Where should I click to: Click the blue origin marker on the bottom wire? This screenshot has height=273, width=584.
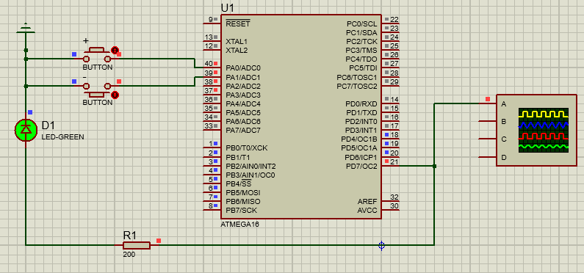tap(381, 245)
